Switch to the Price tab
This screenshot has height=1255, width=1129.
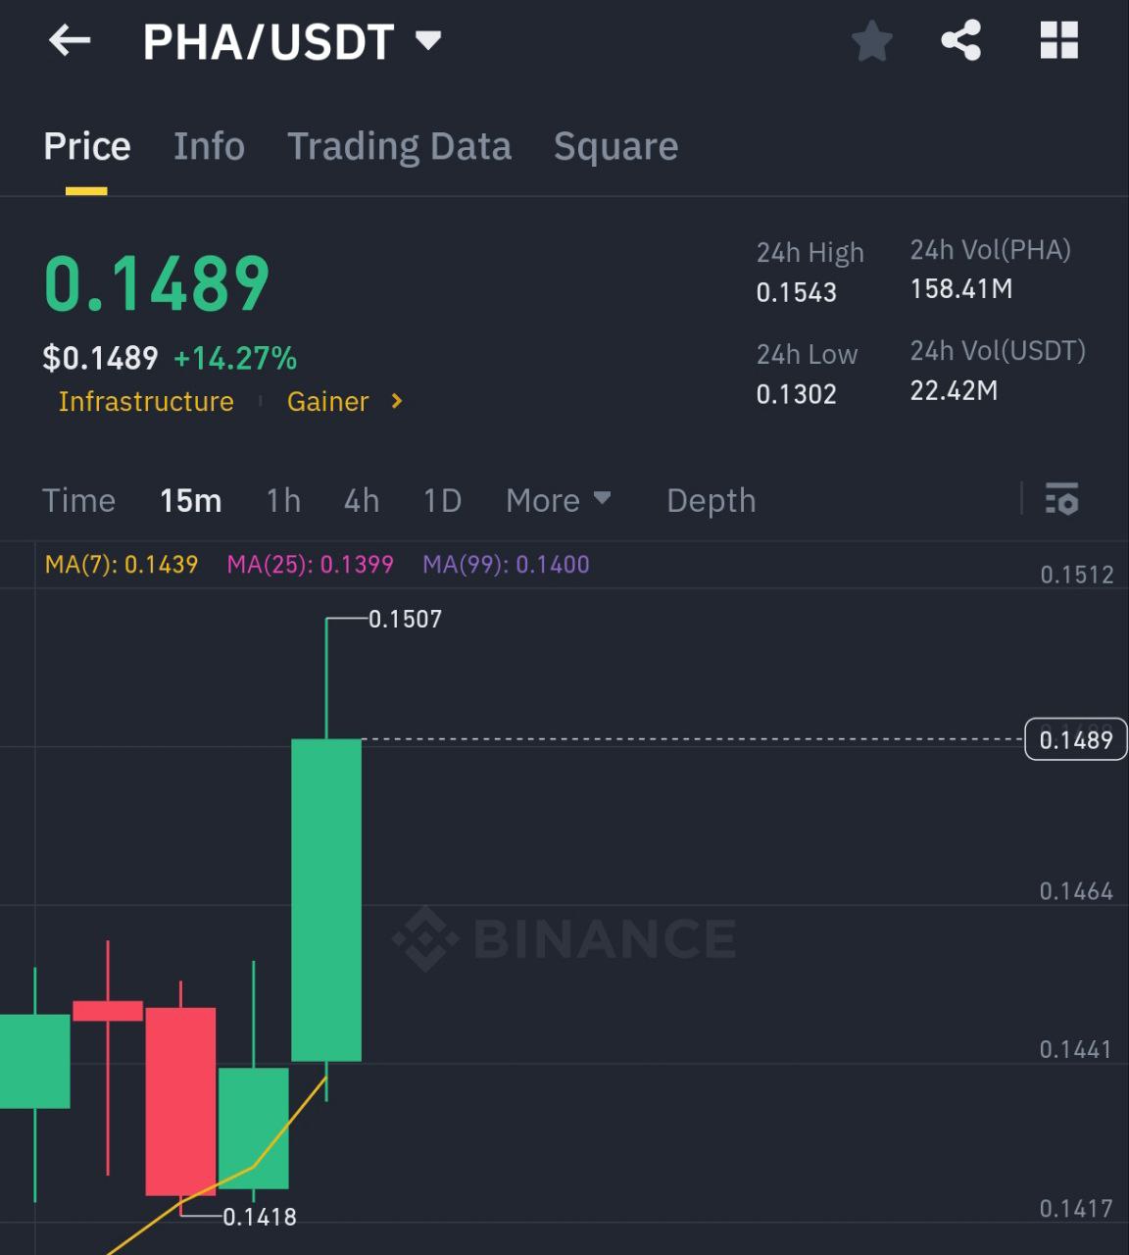point(87,146)
